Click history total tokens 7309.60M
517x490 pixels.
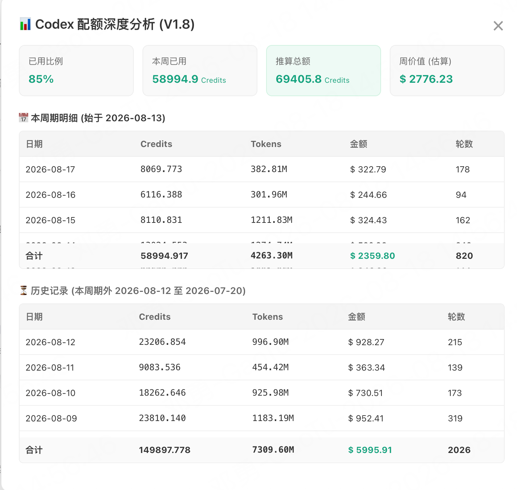pos(273,450)
